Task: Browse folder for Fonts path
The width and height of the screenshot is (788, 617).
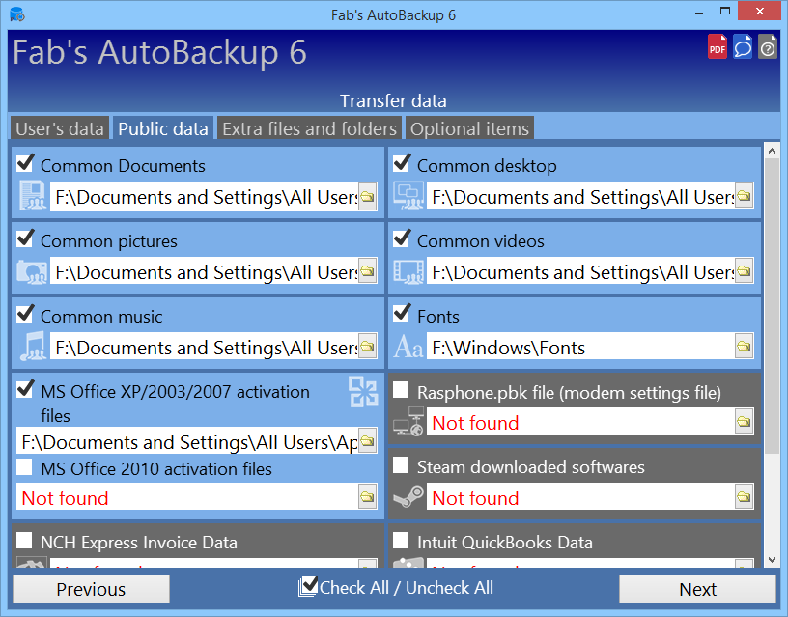Action: (745, 347)
